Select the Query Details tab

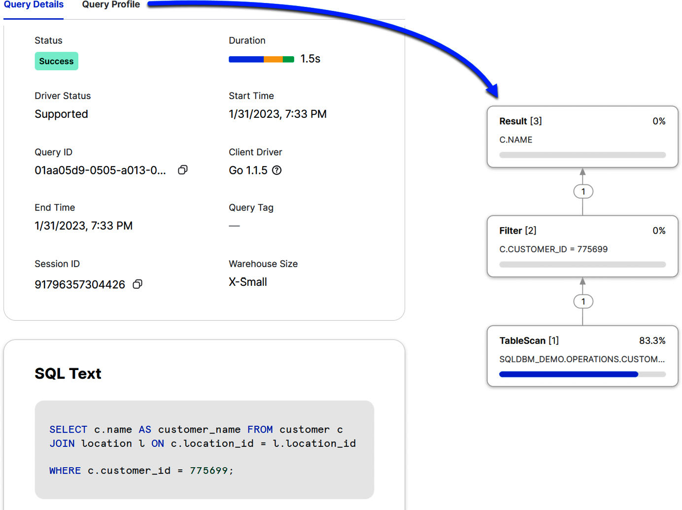coord(33,4)
